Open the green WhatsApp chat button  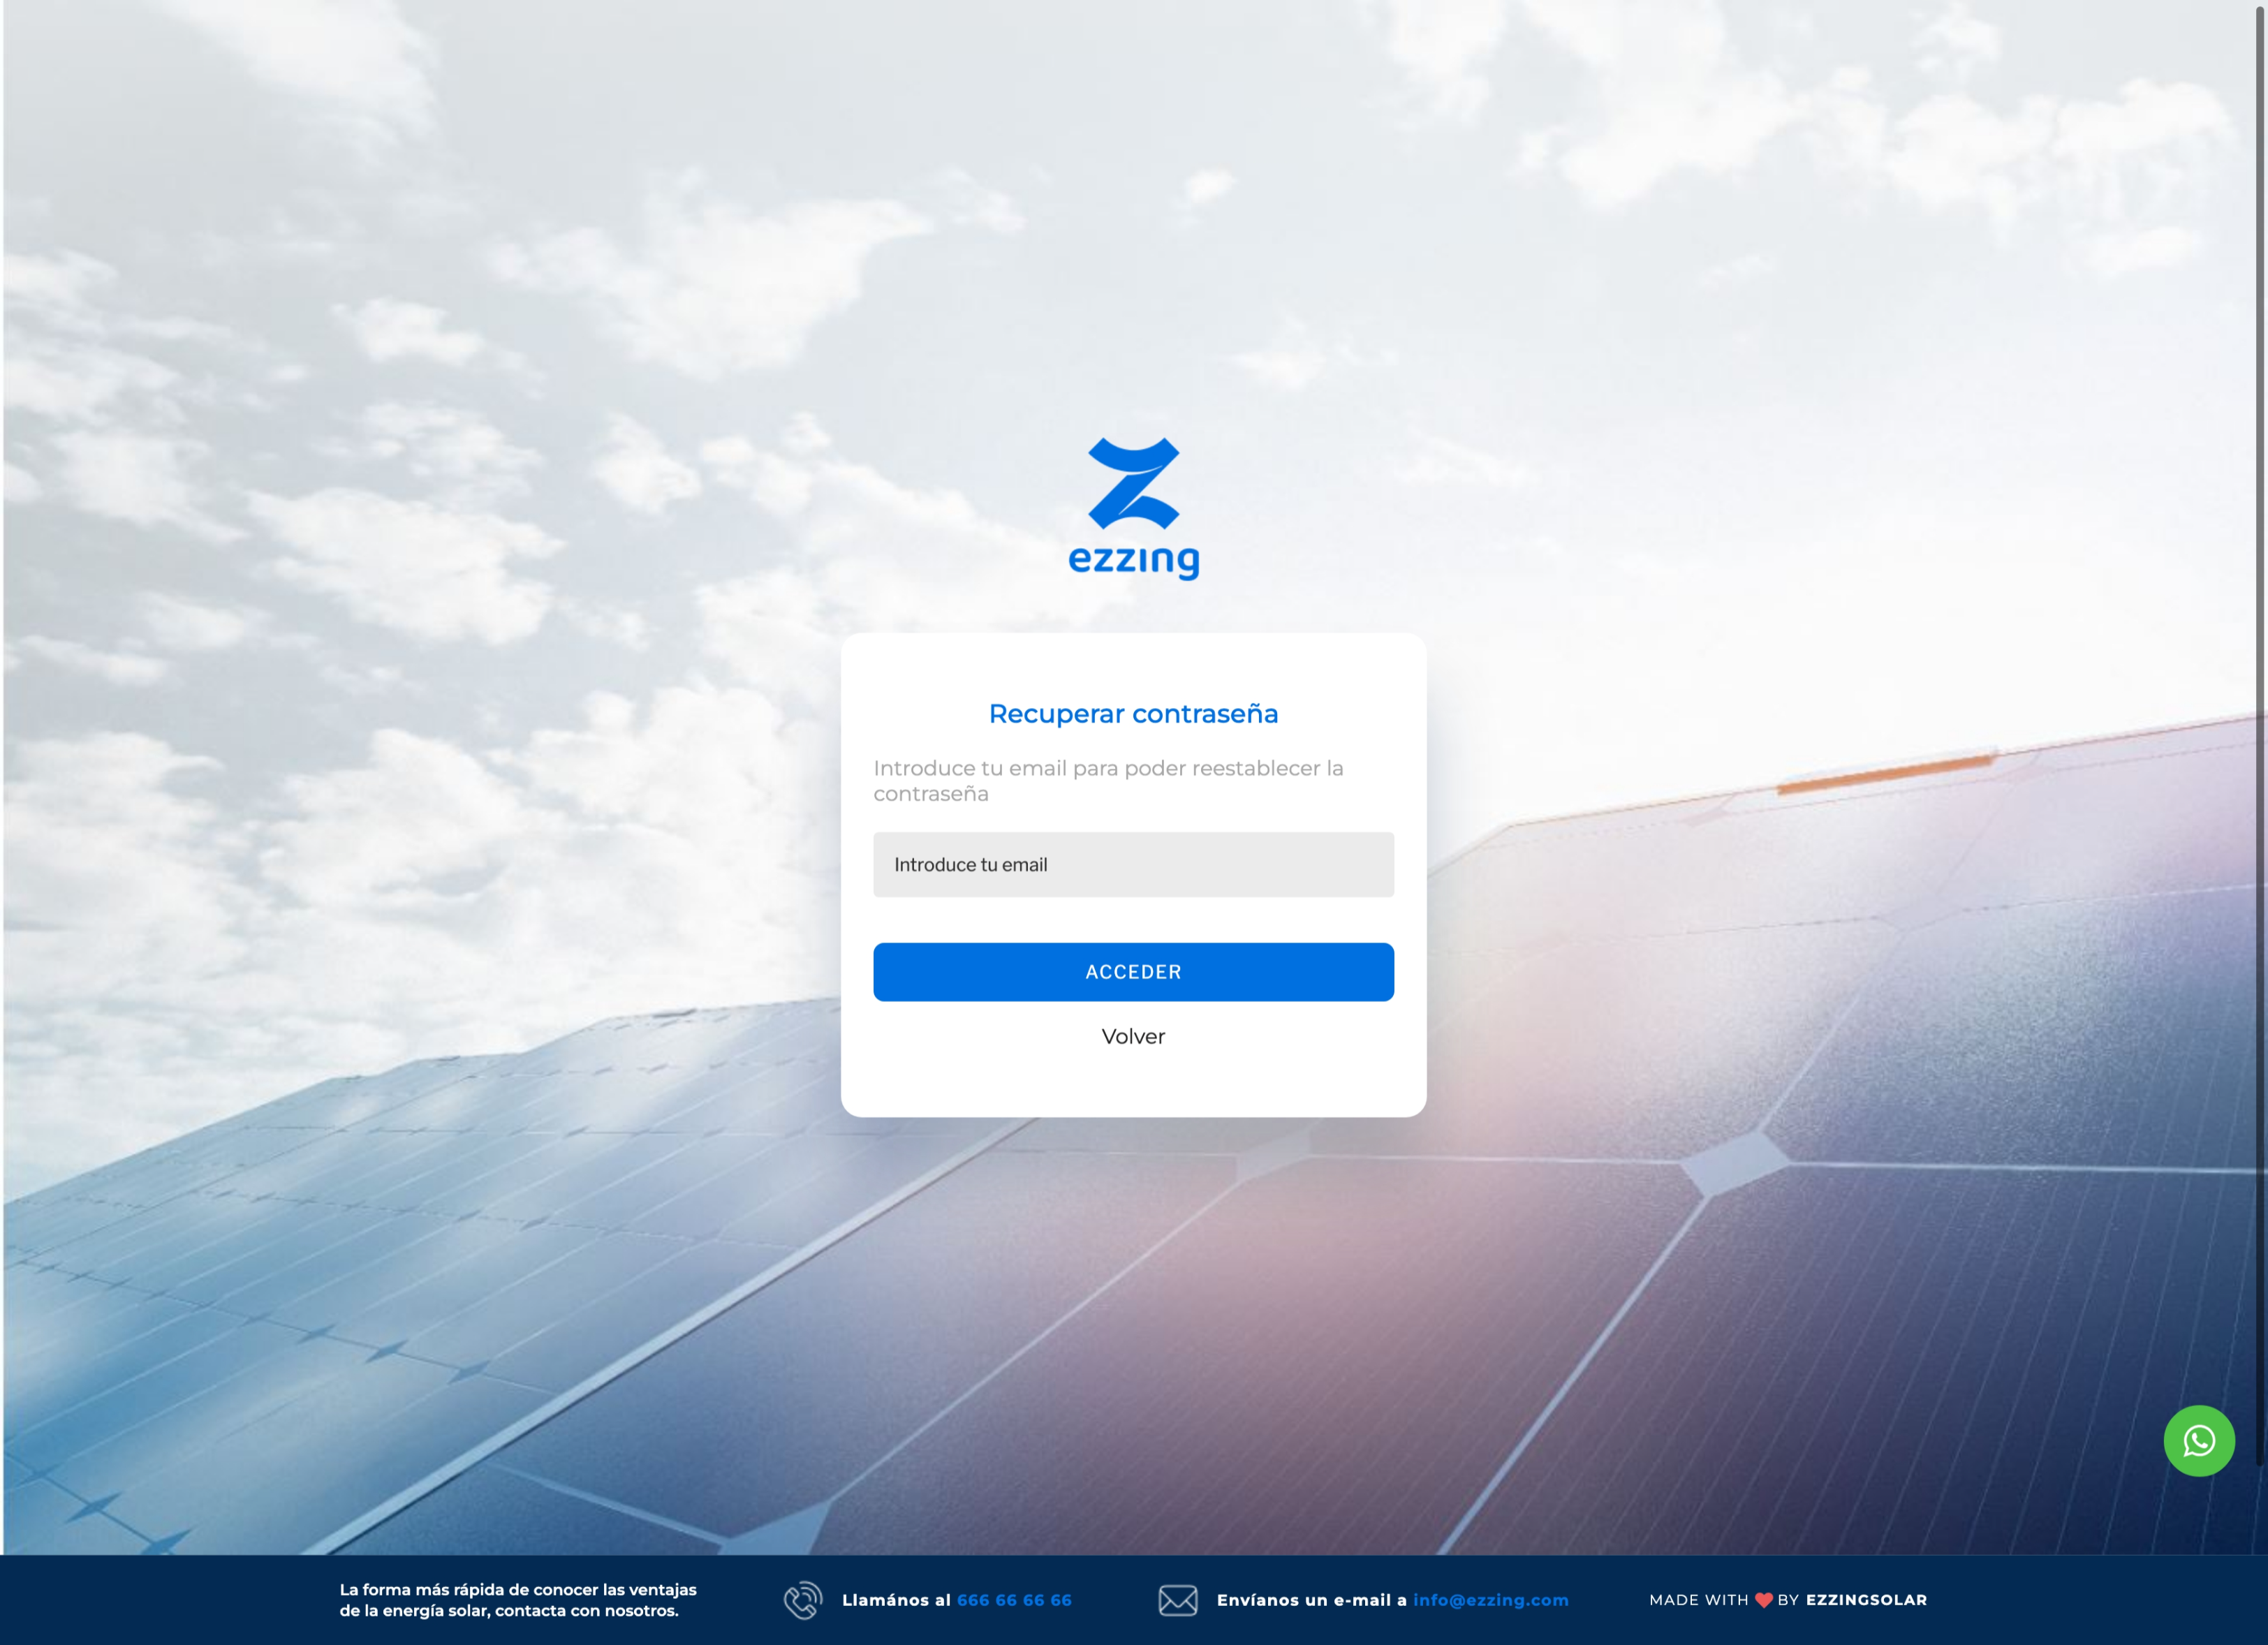(x=2198, y=1441)
